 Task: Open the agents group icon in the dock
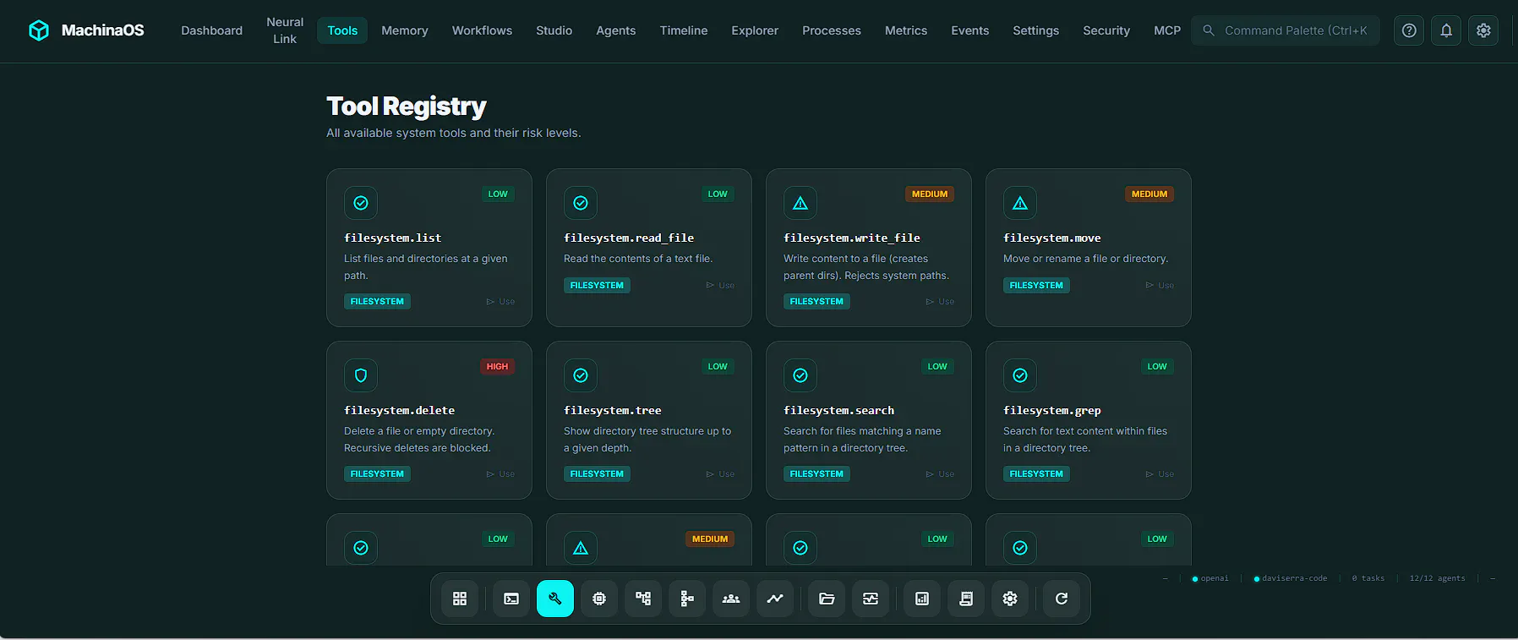point(731,599)
